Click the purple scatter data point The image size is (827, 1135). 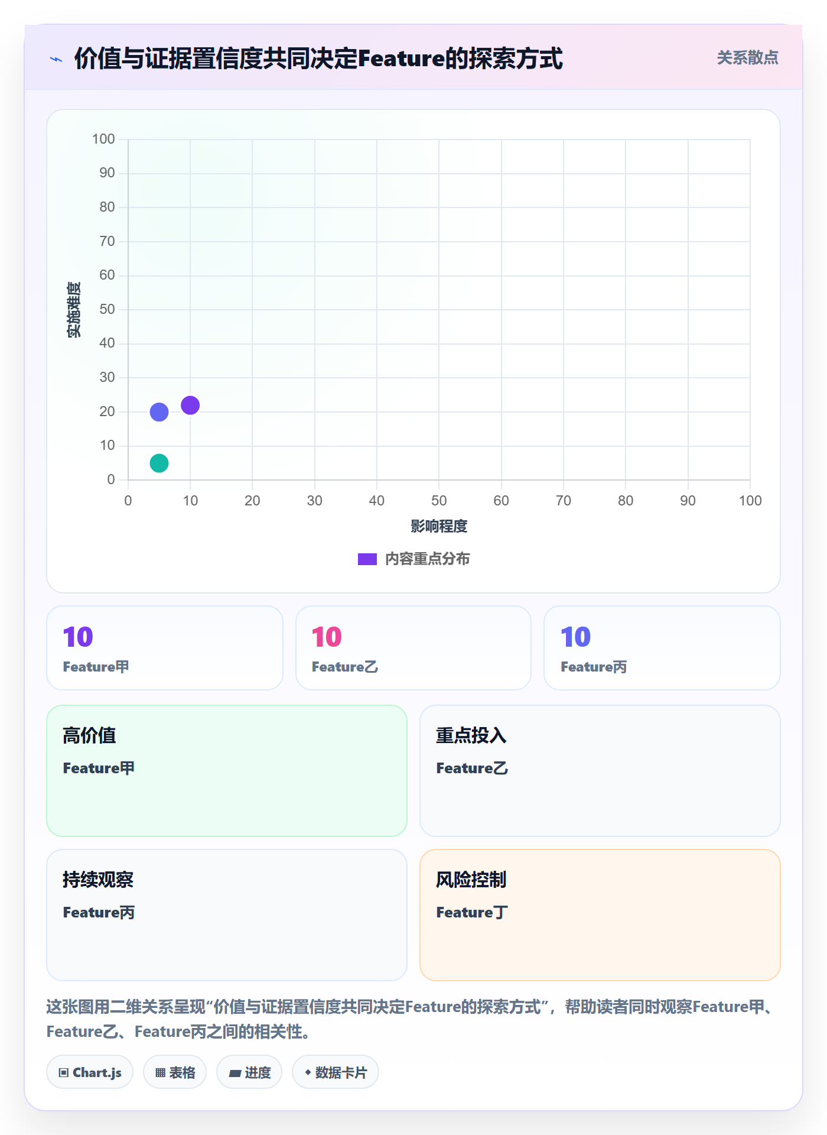point(190,406)
